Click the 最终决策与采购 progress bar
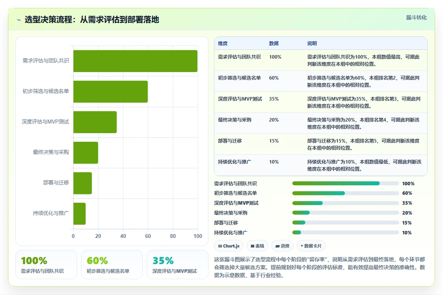This screenshot has height=295, width=443. point(346,213)
